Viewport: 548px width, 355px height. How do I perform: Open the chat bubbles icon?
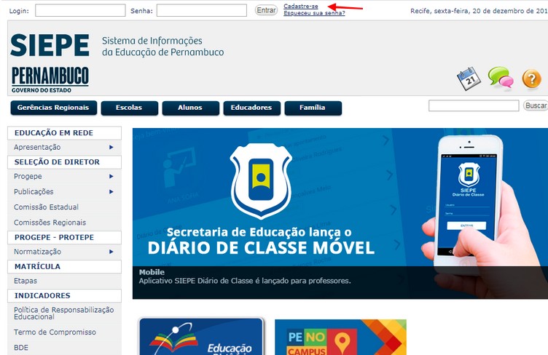[x=501, y=77]
